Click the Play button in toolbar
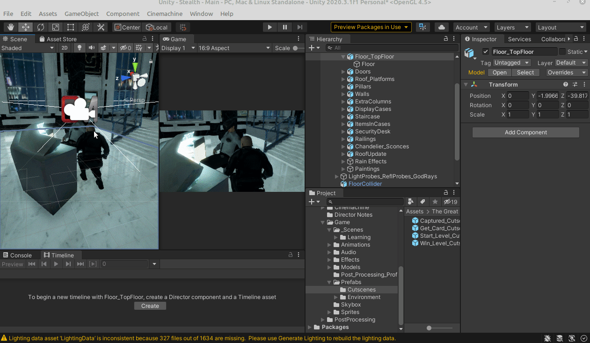This screenshot has width=590, height=343. click(x=270, y=27)
